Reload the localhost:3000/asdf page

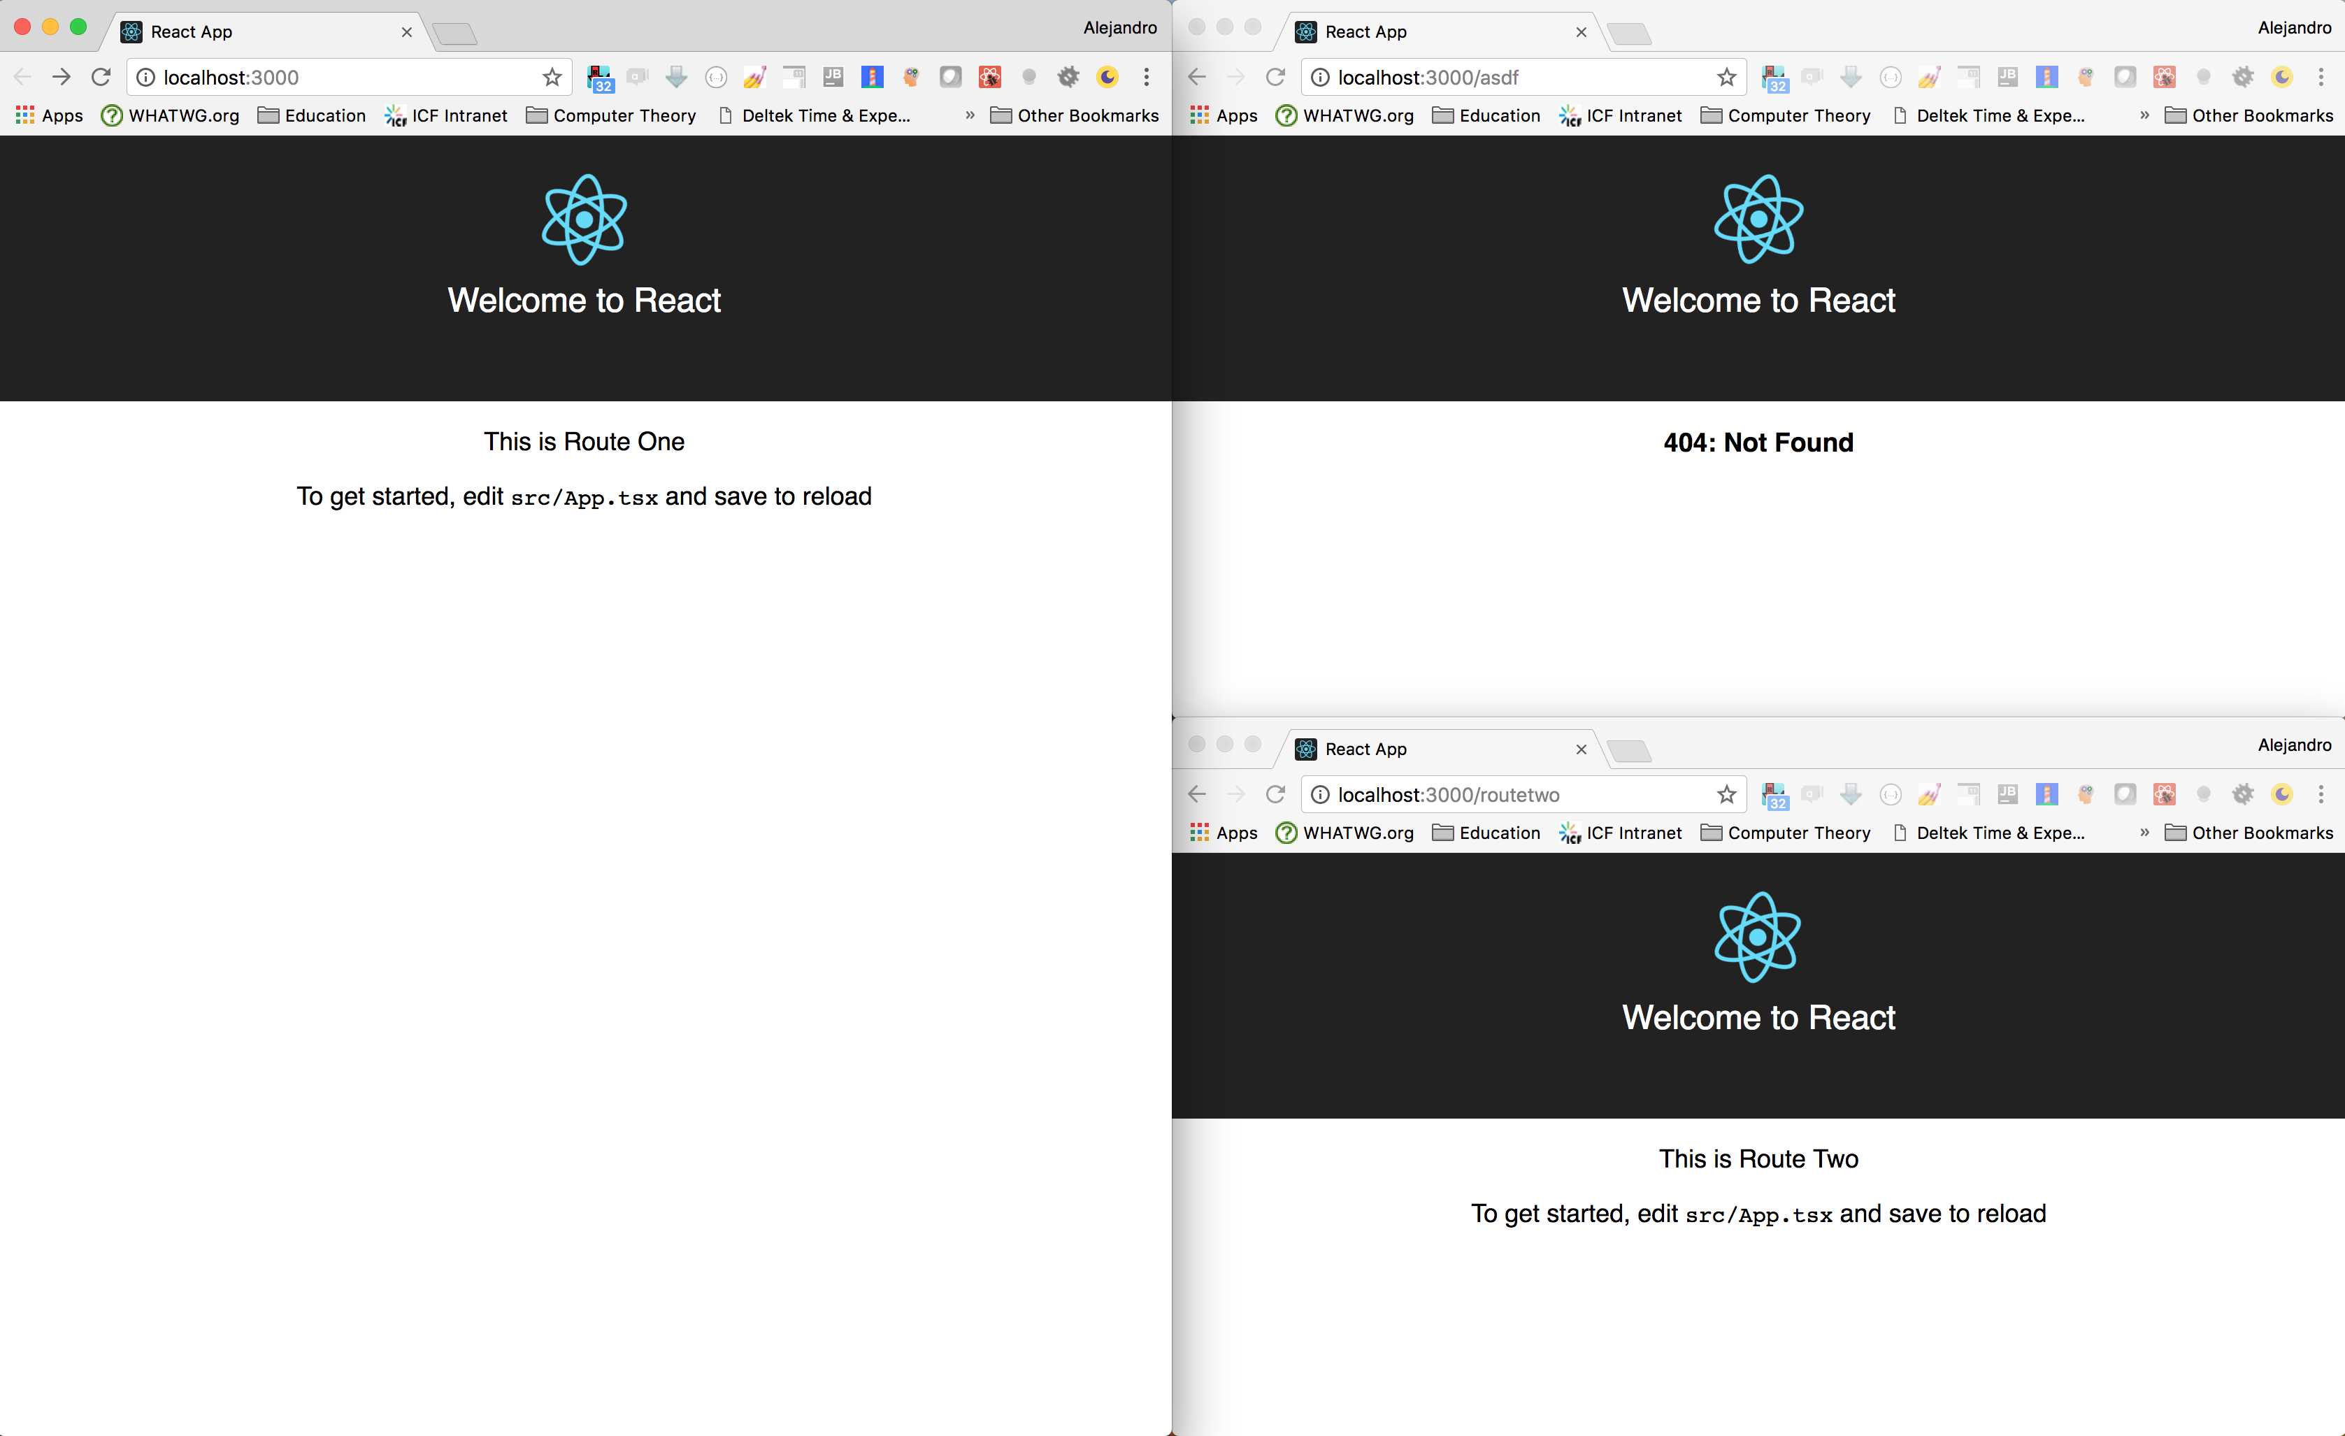pyautogui.click(x=1275, y=77)
